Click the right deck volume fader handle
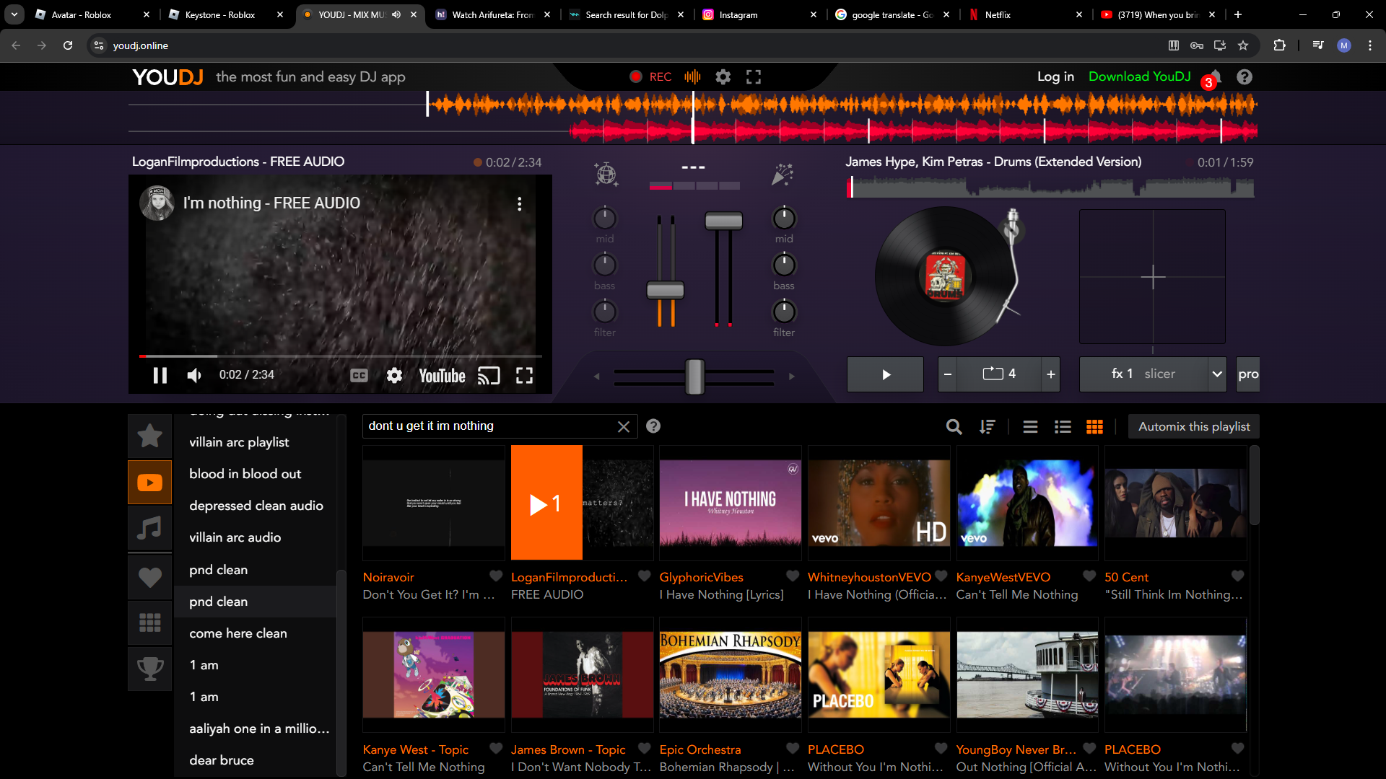This screenshot has width=1386, height=779. pyautogui.click(x=723, y=221)
